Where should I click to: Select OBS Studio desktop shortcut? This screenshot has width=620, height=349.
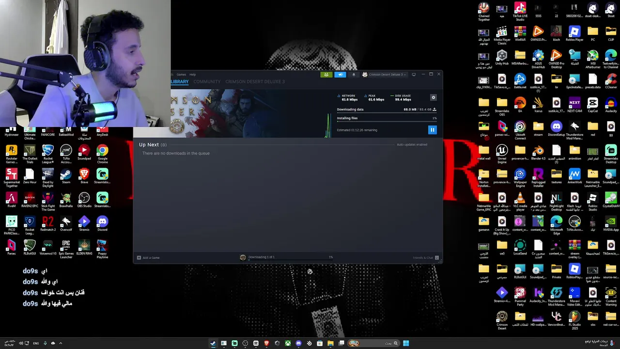click(x=84, y=200)
